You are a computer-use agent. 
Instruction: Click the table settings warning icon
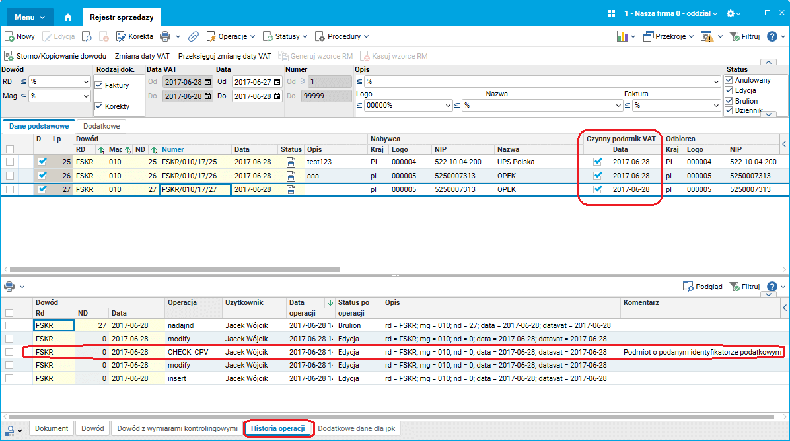(707, 36)
